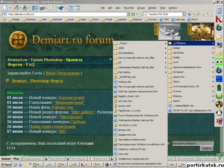Image resolution: width=224 pixels, height=168 pixels.
Task: Open the Фантасмагория voting link
Action: pos(69,103)
